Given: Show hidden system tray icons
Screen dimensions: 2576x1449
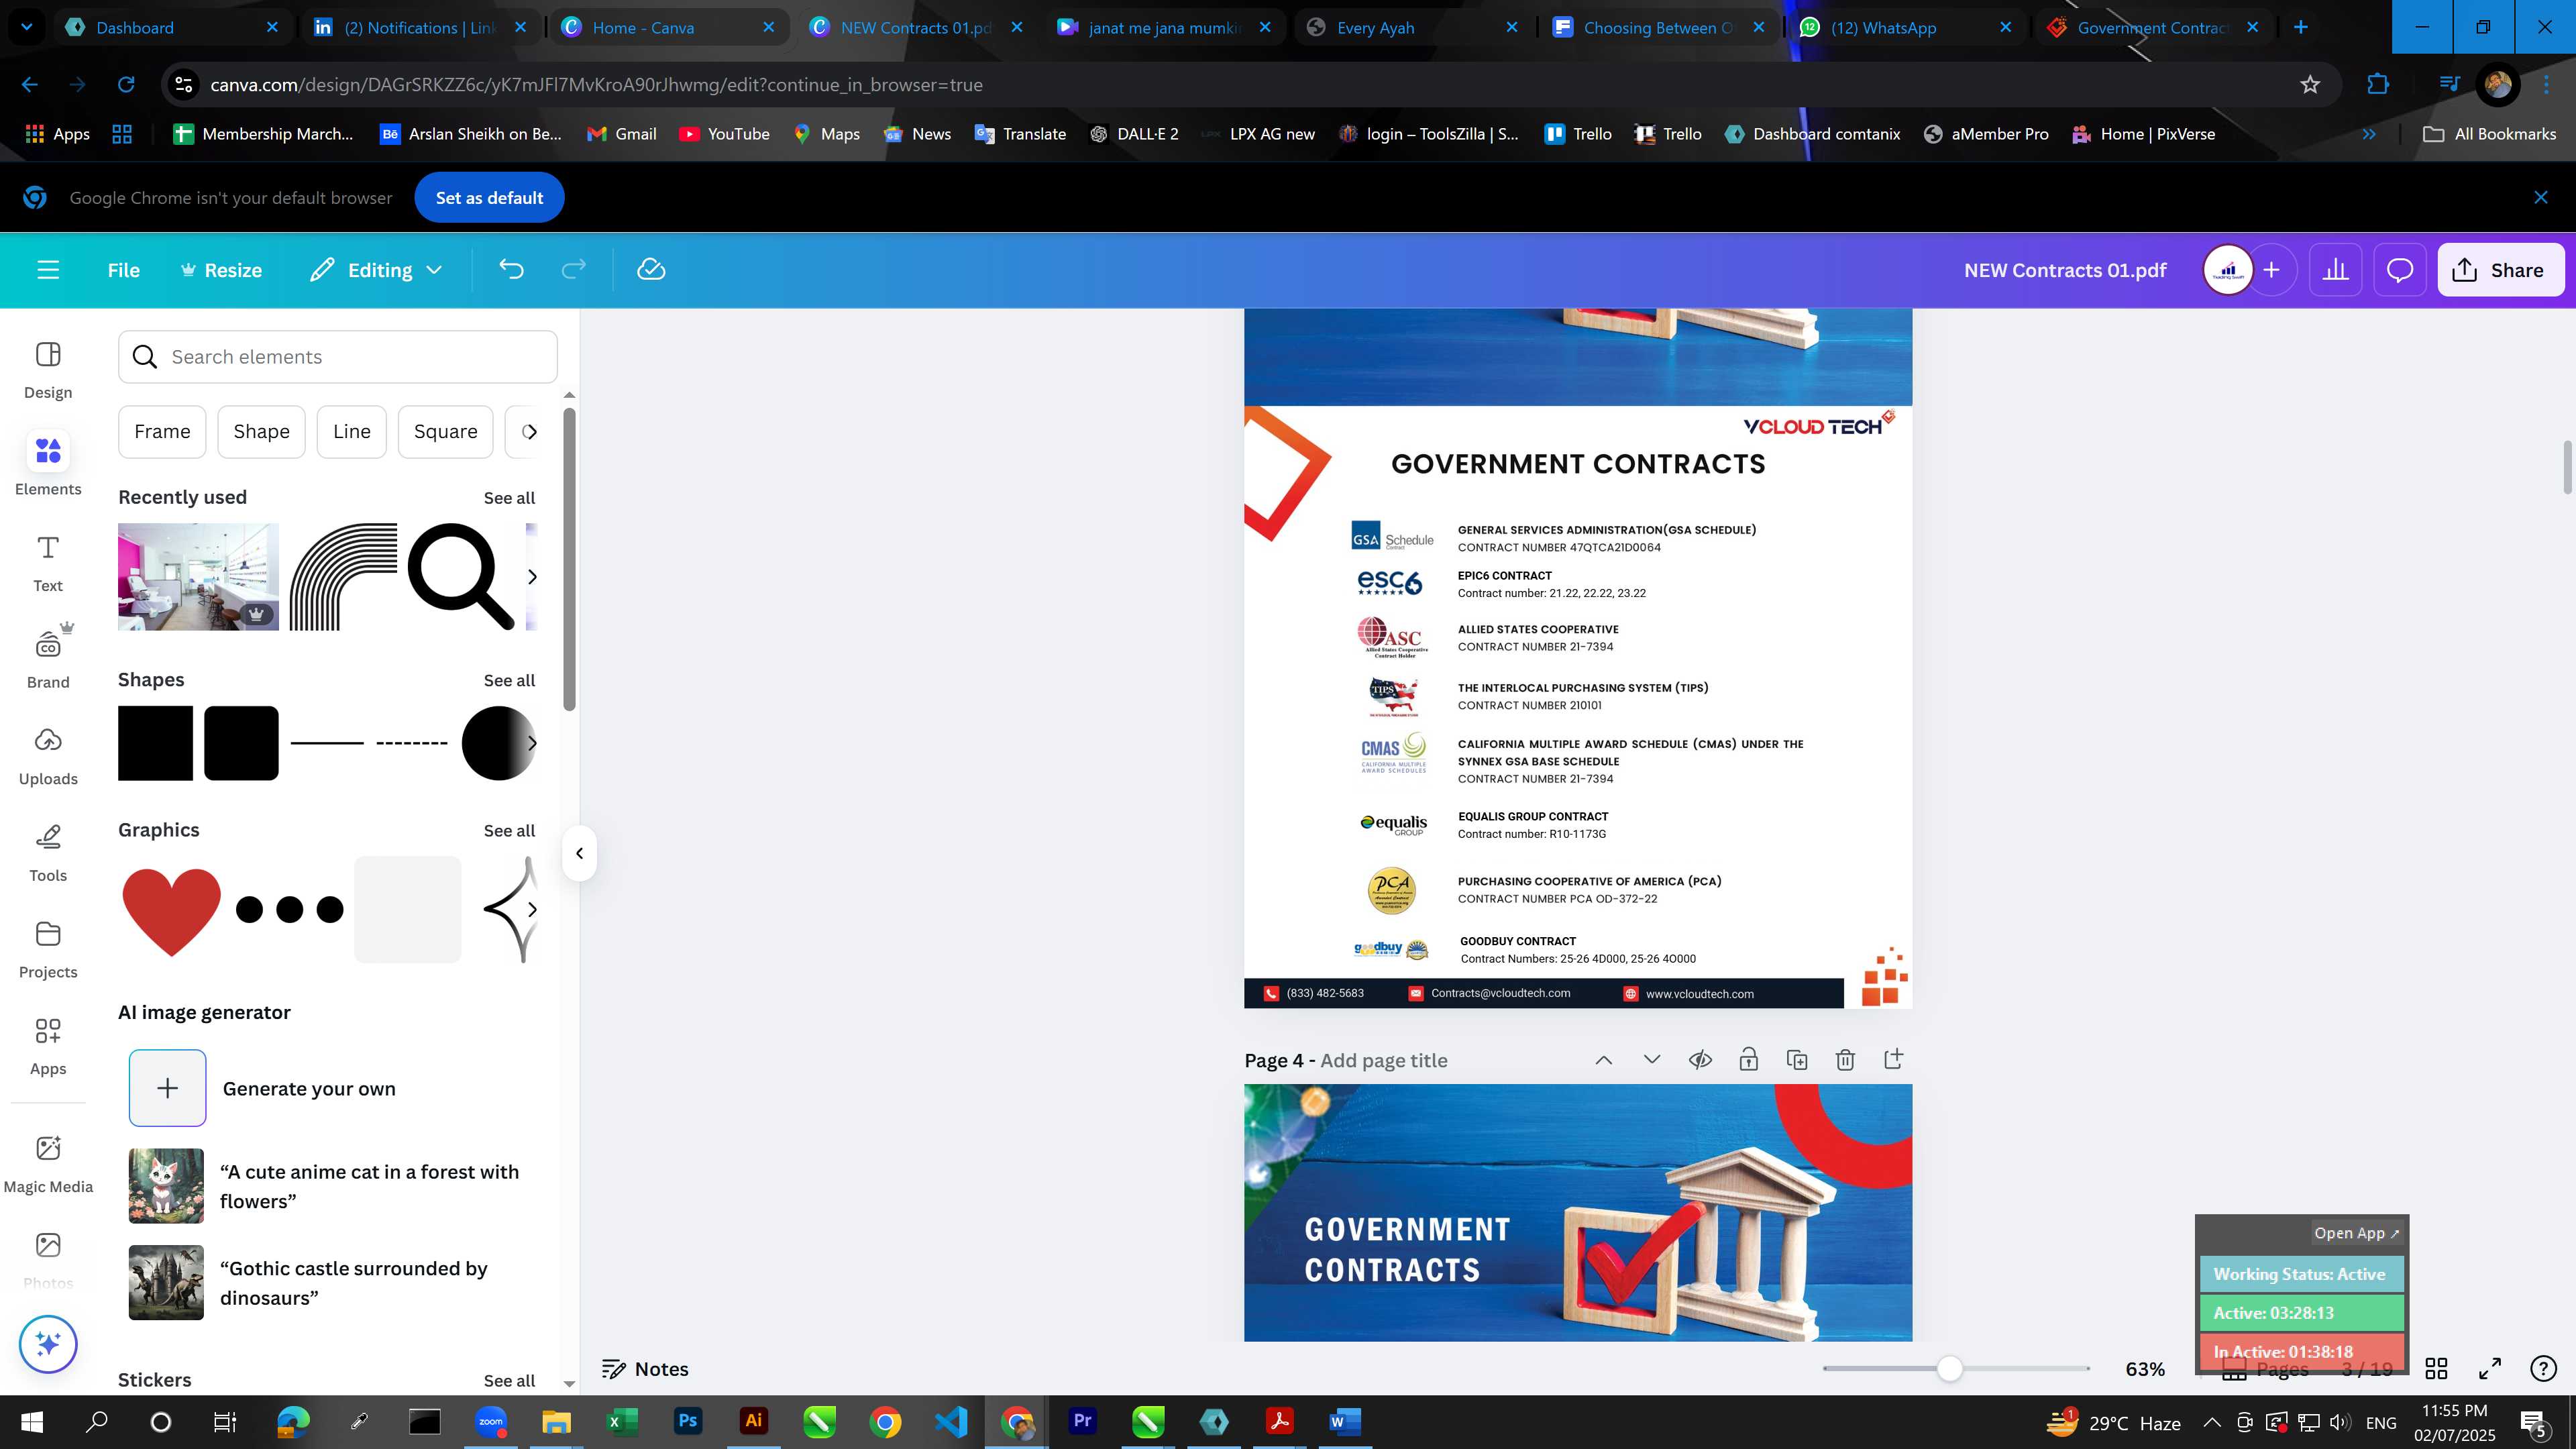Looking at the screenshot, I should (x=2212, y=1422).
